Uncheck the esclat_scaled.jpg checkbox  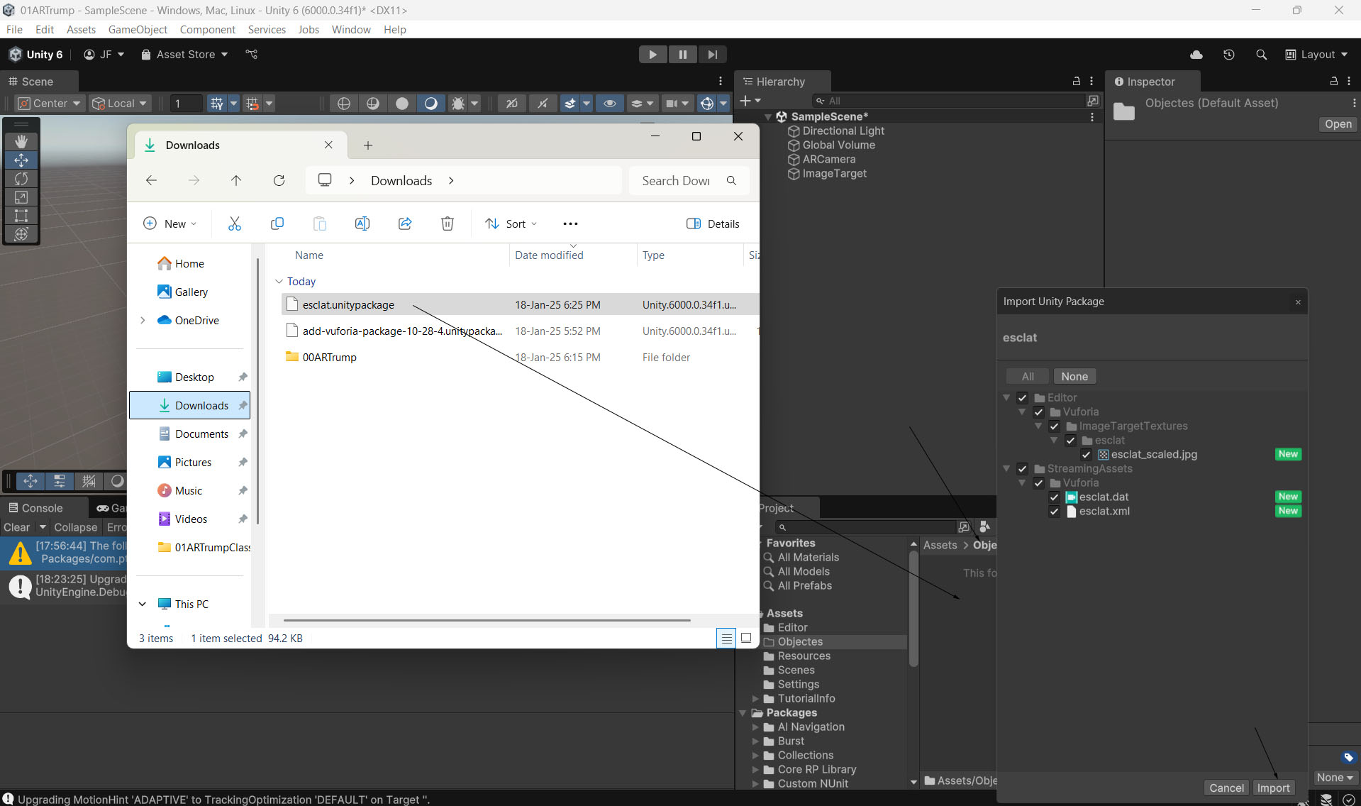[x=1086, y=455]
